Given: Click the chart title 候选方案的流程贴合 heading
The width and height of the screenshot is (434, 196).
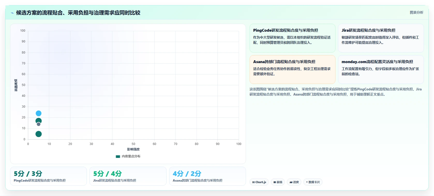Looking at the screenshot, I should [78, 13].
